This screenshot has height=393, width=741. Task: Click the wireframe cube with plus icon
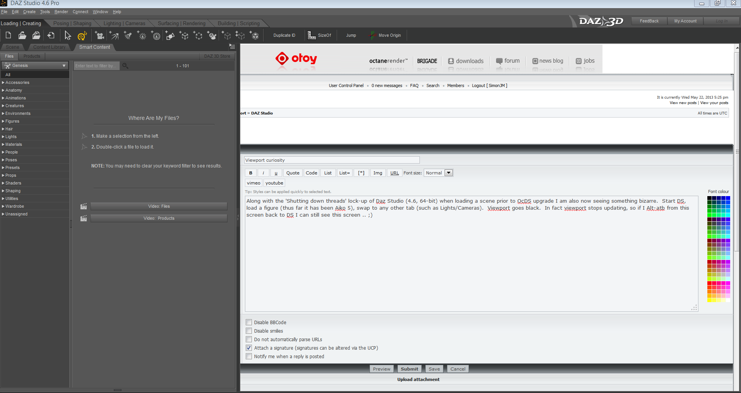tap(184, 36)
